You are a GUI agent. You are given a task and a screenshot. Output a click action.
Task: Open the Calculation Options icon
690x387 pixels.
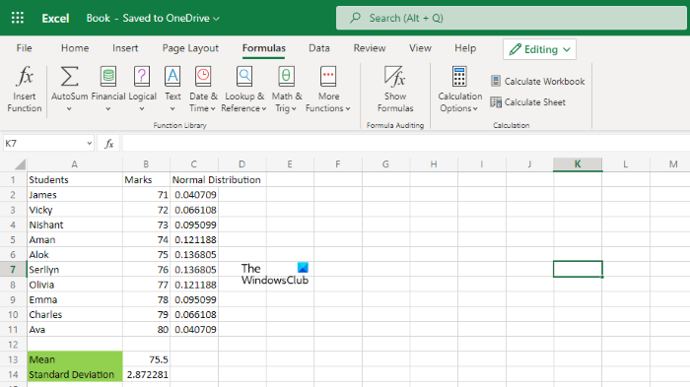[x=459, y=77]
